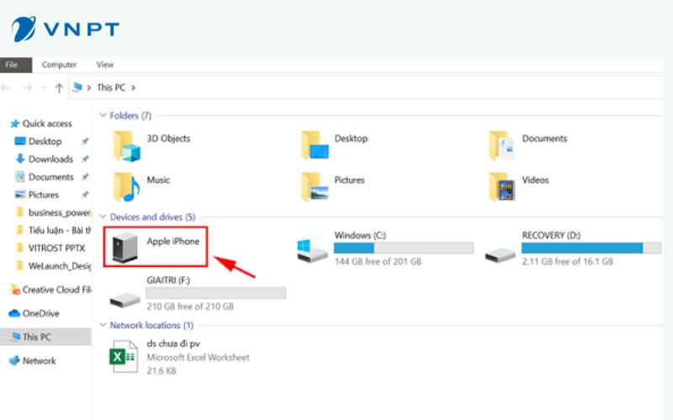Screen dimensions: 673x420
Task: Collapse the Network locations section
Action: point(103,325)
